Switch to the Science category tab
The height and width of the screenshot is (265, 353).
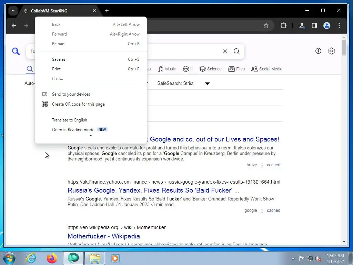coord(211,69)
